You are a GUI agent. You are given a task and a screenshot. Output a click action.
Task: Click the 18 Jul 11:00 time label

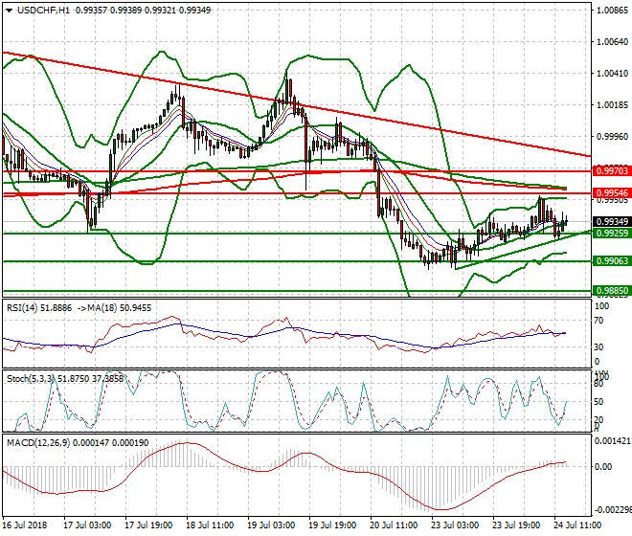(x=210, y=525)
